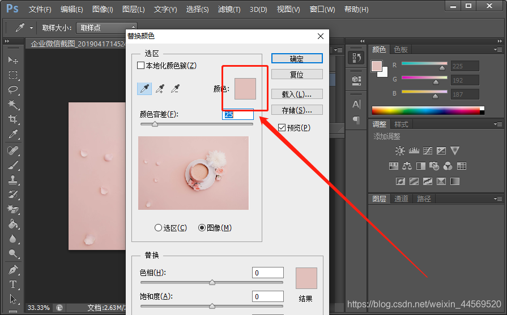Screen dimensions: 507x315
Task: Collapse right panels with top-right double arrow
Action: pyautogui.click(x=500, y=41)
